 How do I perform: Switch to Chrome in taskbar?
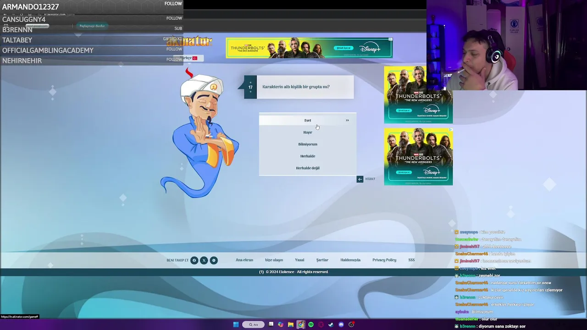tap(301, 324)
